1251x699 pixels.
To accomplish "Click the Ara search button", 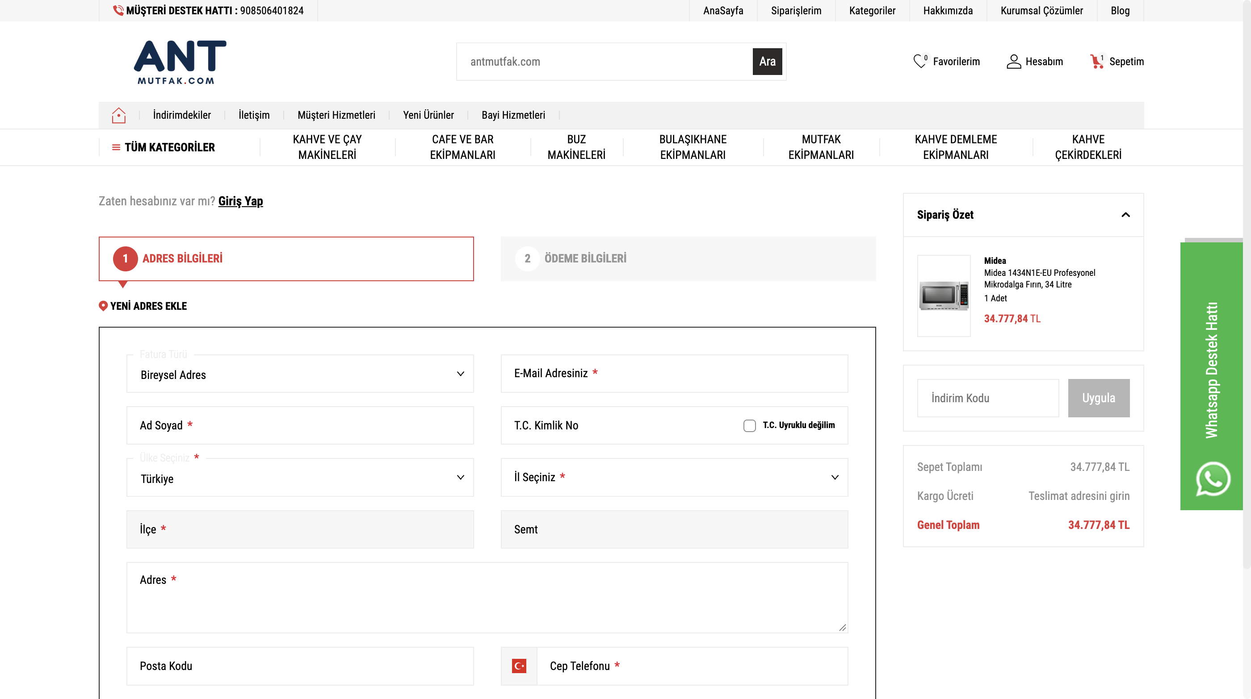I will (767, 62).
